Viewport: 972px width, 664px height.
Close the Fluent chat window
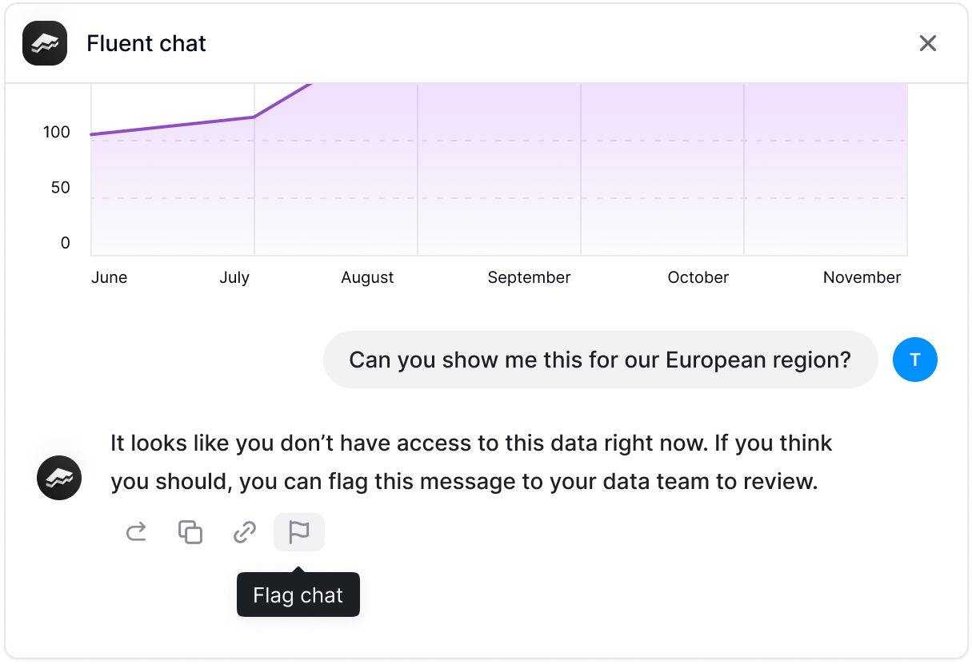927,43
